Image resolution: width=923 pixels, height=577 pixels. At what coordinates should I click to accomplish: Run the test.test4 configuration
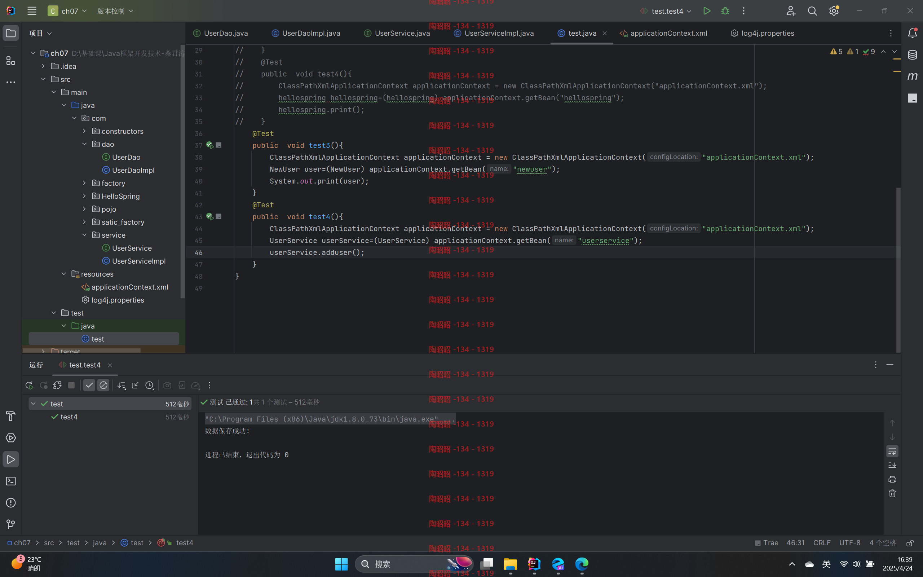point(706,11)
